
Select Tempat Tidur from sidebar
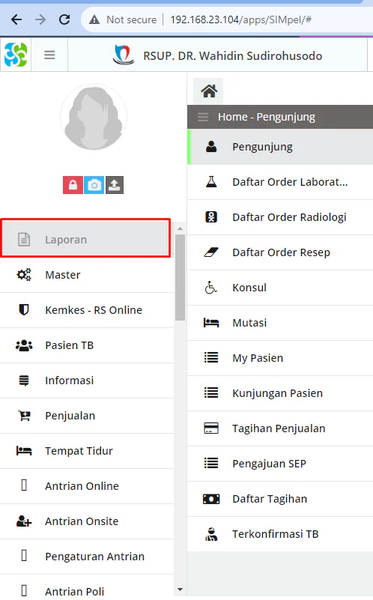pyautogui.click(x=87, y=451)
